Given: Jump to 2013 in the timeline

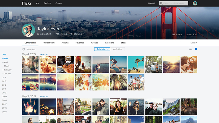Looking at the screenshot, I should 4,81.
